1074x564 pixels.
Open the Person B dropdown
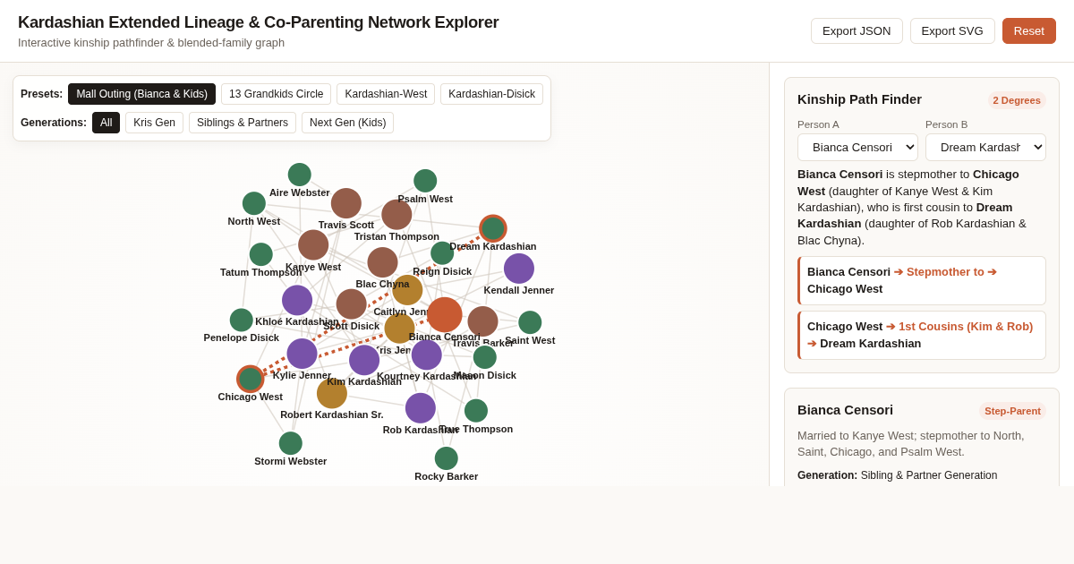pos(985,147)
